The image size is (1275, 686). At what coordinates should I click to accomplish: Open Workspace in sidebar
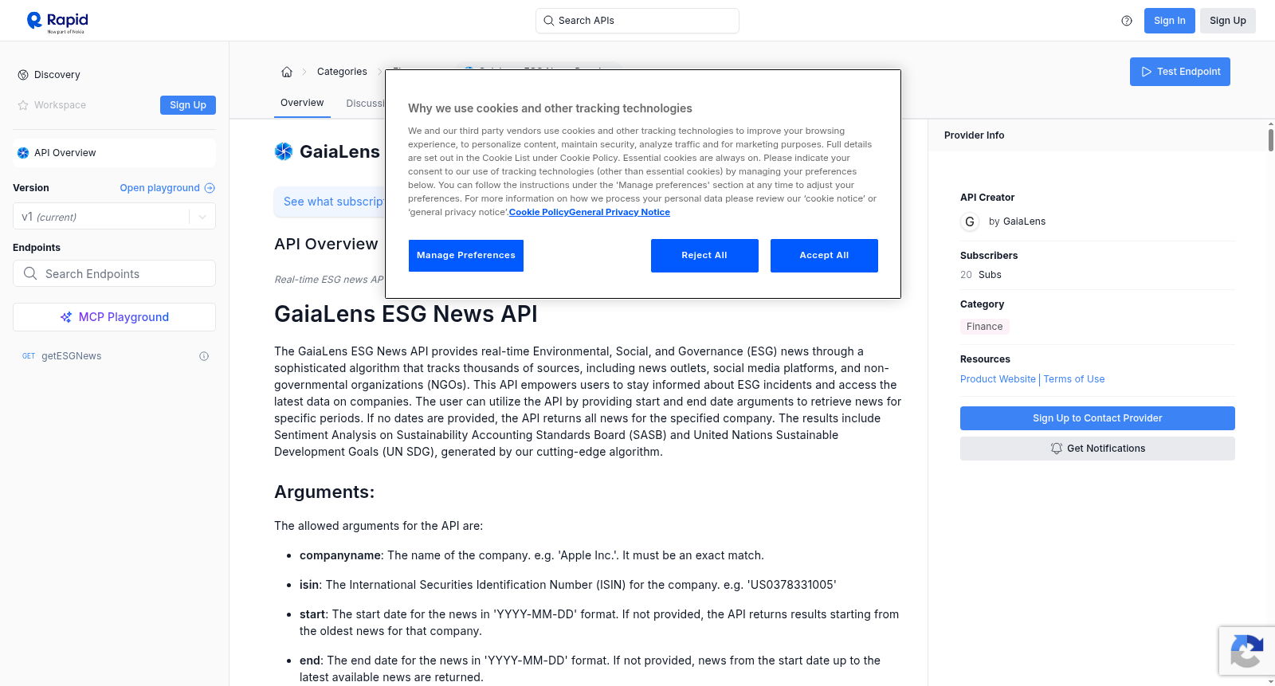[x=60, y=105]
